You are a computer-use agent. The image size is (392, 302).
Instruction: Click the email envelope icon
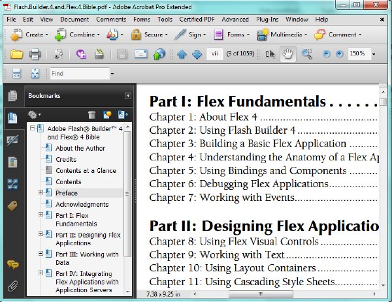coord(141,53)
